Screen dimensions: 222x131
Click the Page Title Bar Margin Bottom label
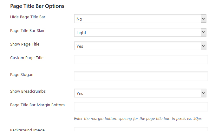[37, 105]
